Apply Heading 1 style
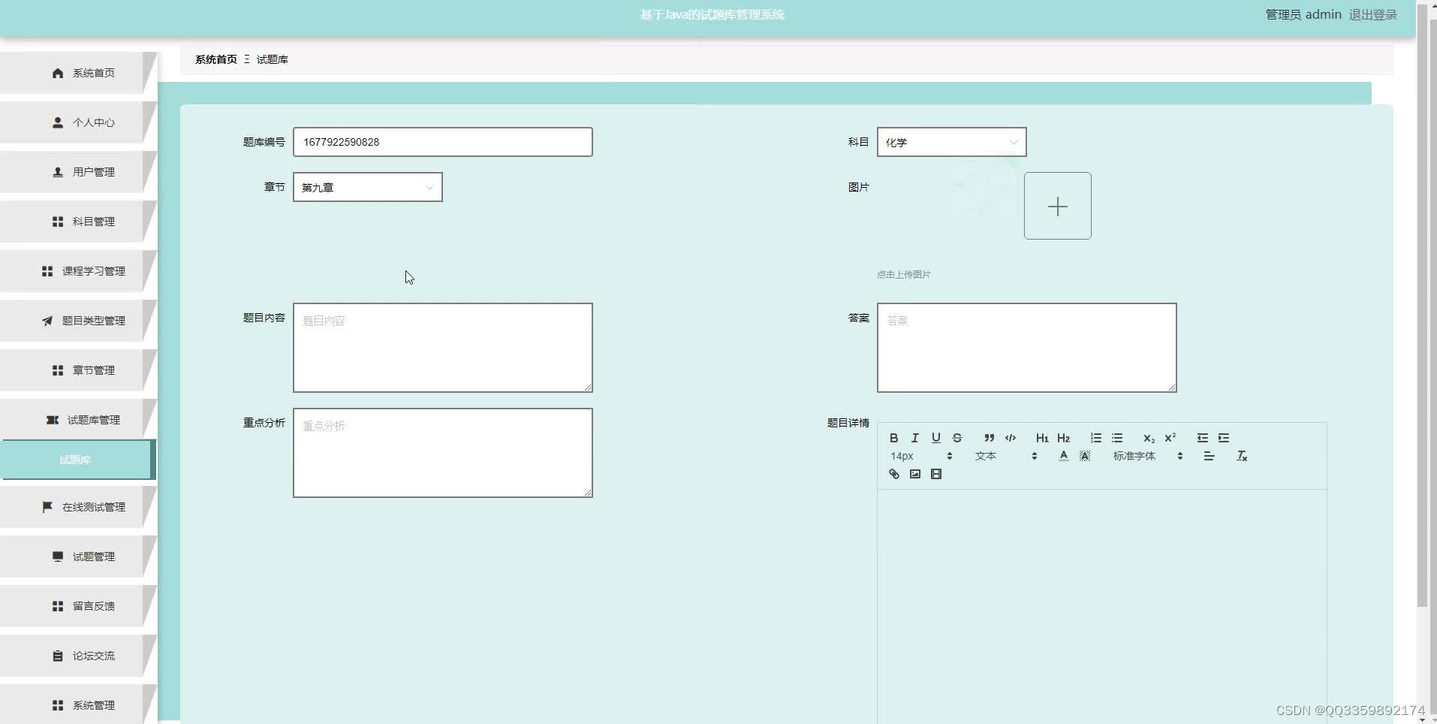Screen dimensions: 1437x724 tap(1042, 438)
